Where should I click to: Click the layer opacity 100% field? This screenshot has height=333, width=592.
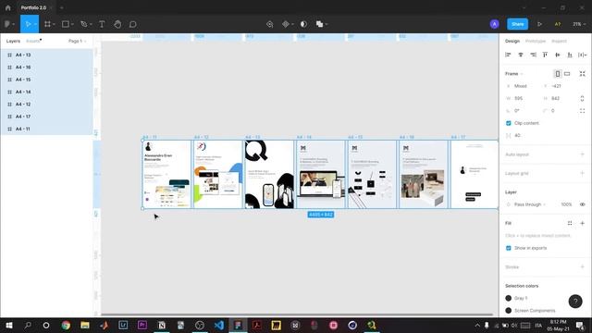566,204
